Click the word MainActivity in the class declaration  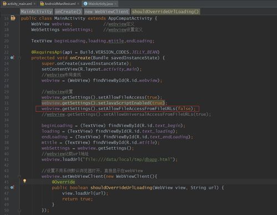click(x=69, y=18)
